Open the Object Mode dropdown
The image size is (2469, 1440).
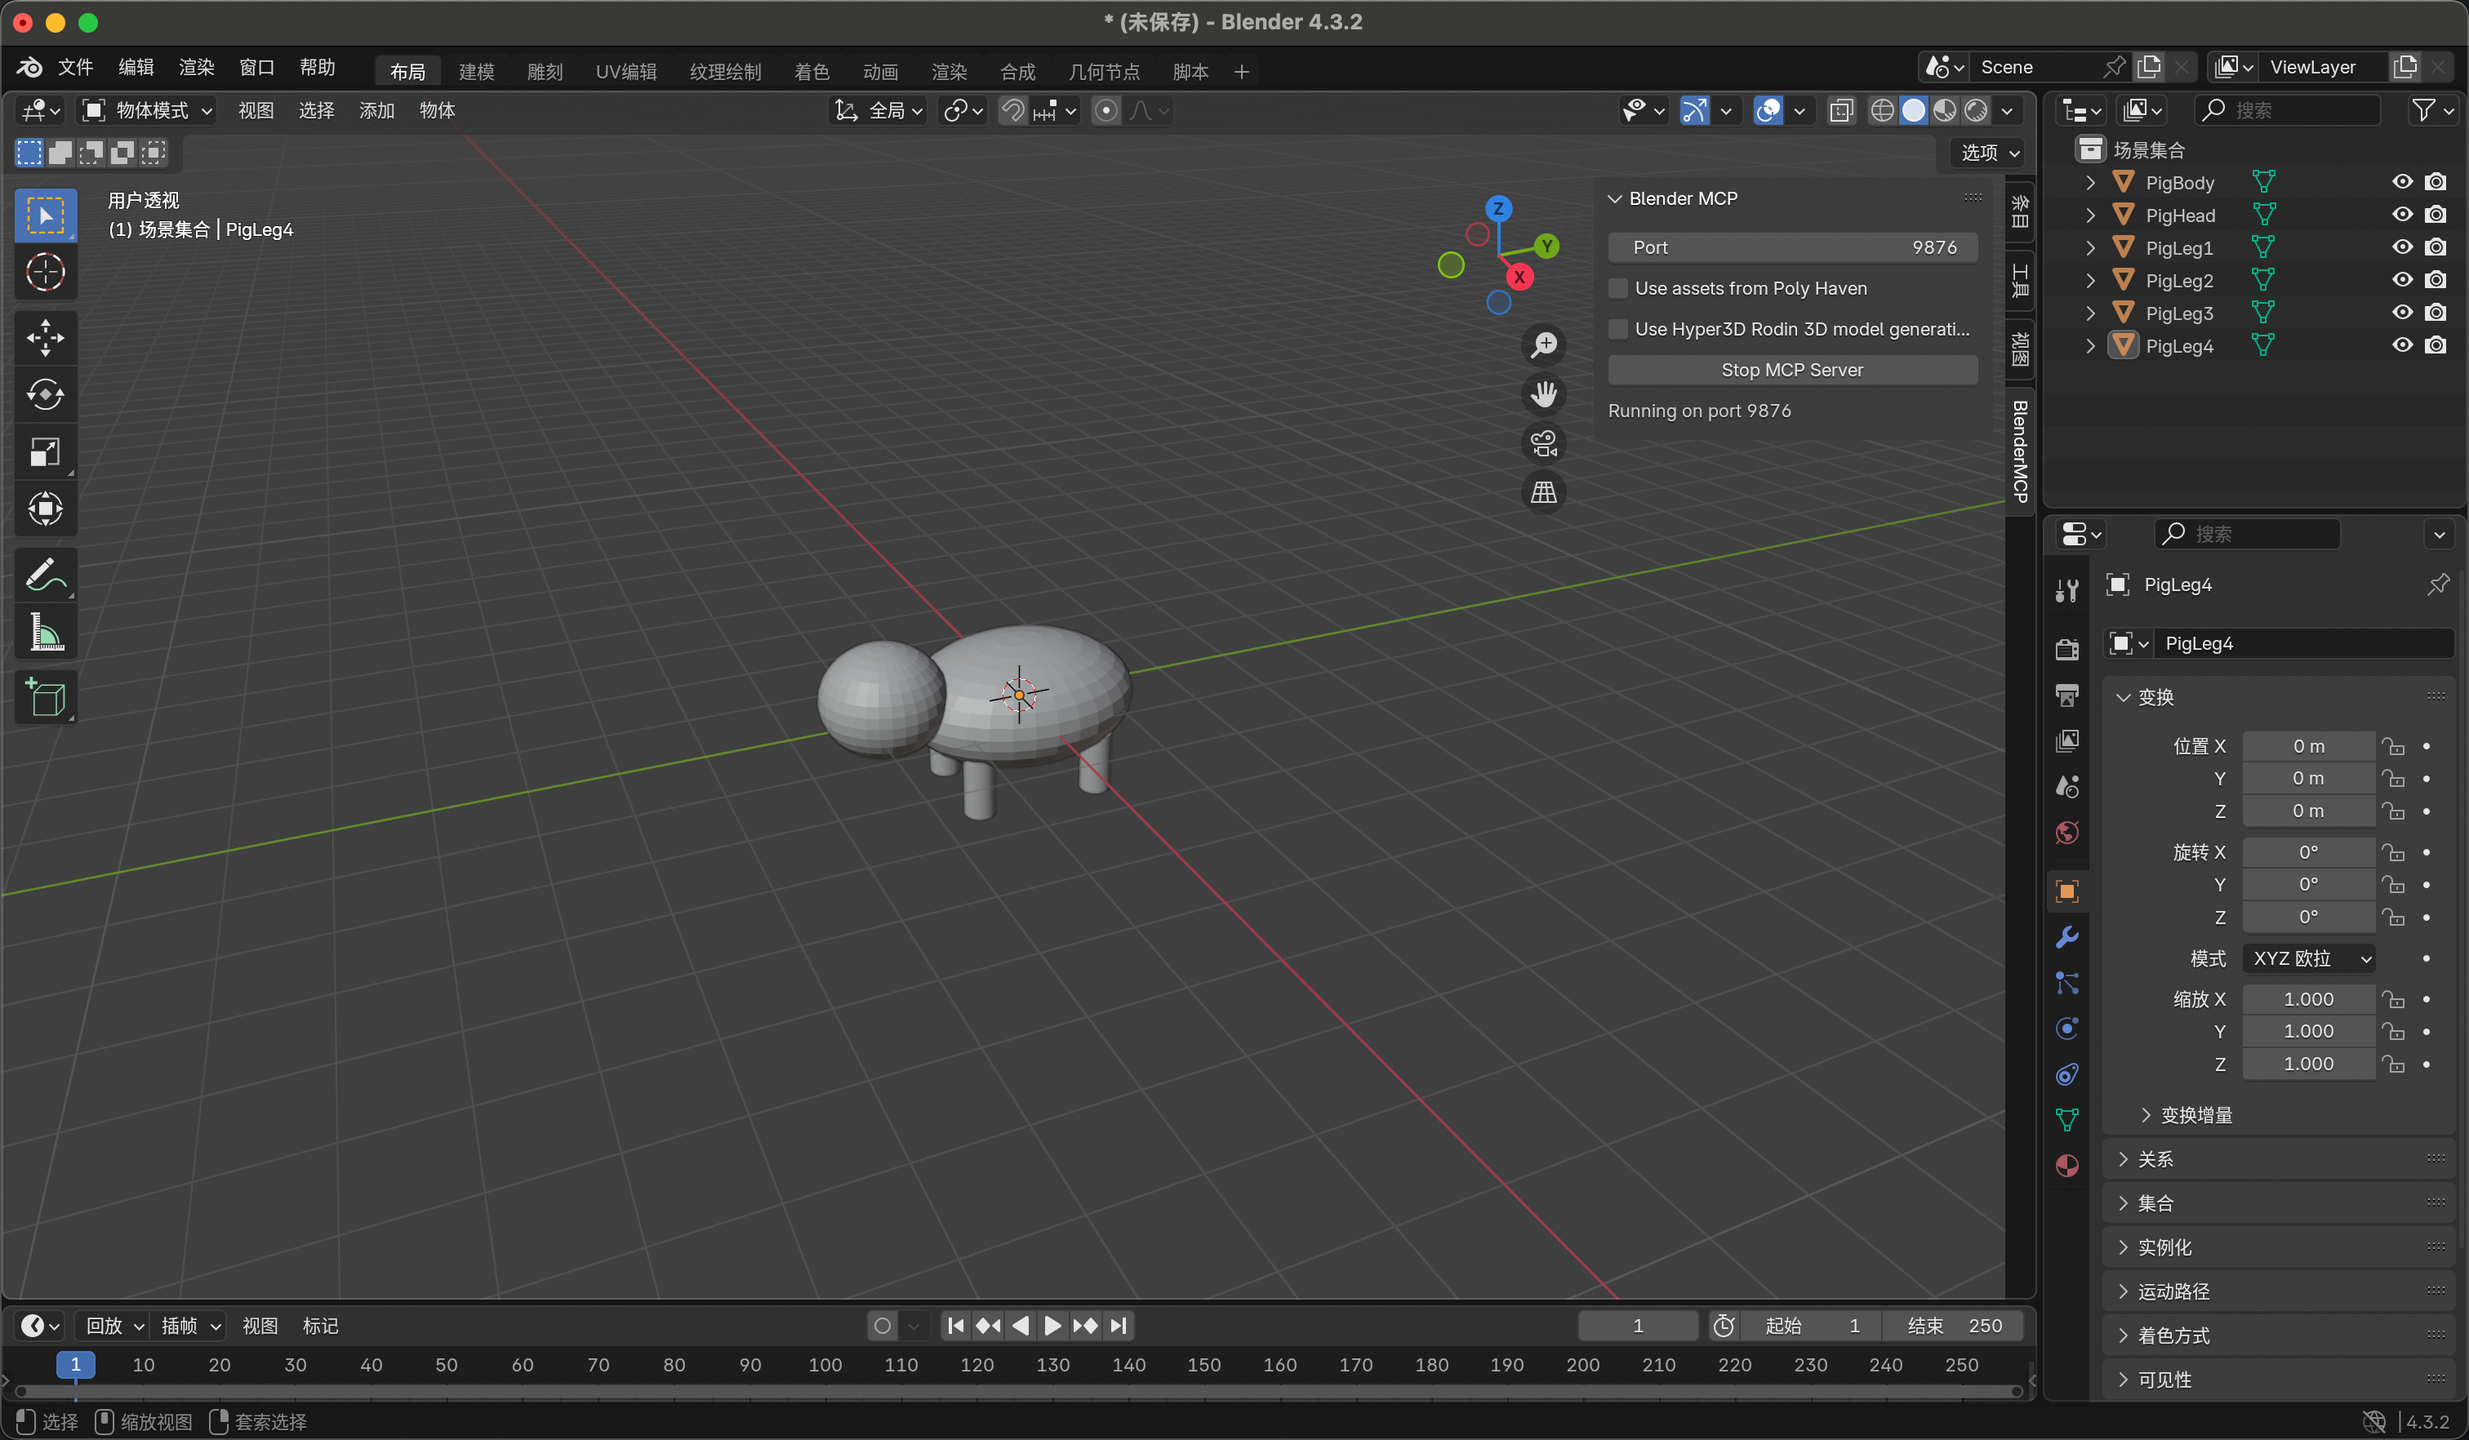(147, 111)
